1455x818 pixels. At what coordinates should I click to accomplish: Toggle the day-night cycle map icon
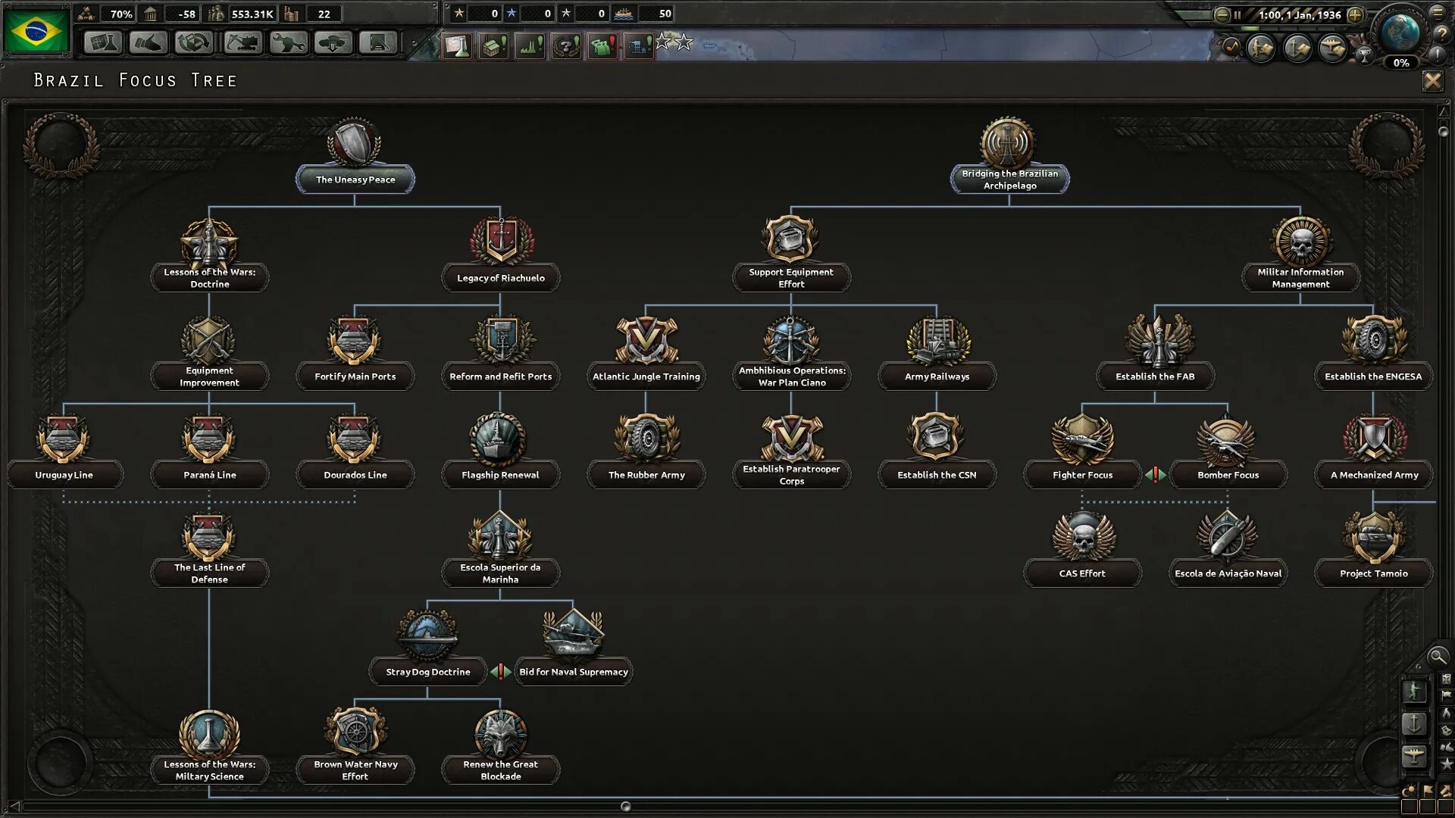pos(1410,790)
